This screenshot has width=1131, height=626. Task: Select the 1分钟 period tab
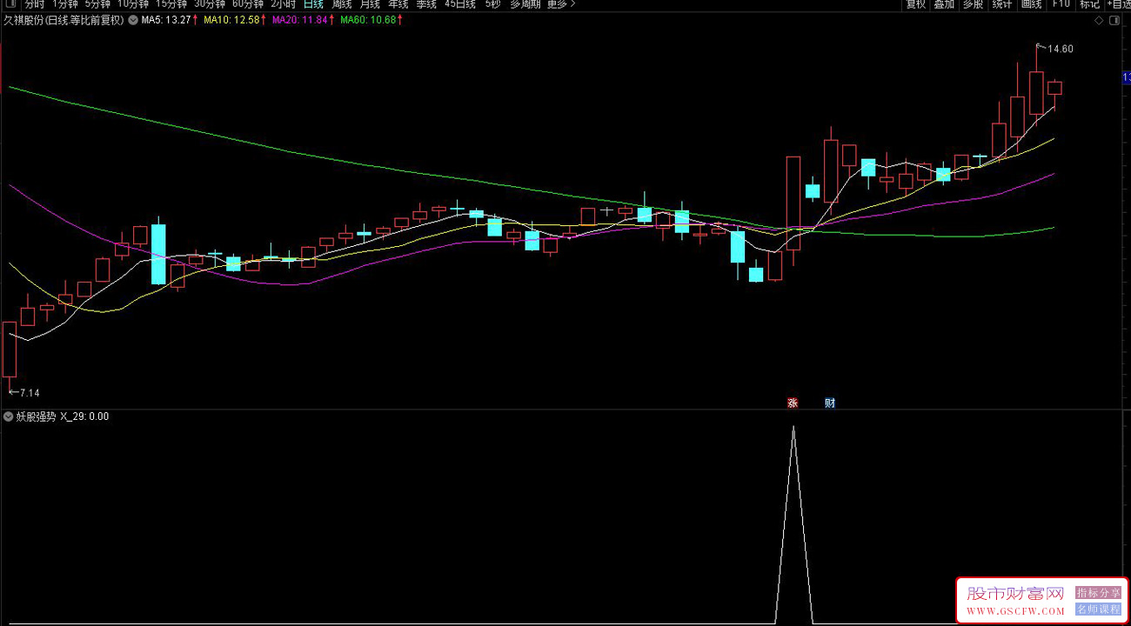[65, 4]
